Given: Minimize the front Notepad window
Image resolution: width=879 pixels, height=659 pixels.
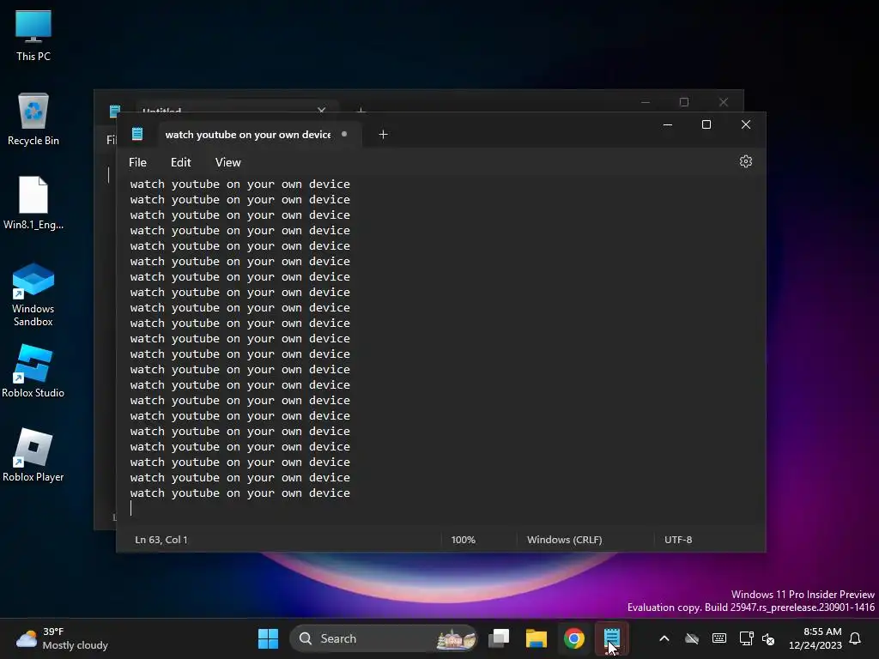Looking at the screenshot, I should point(667,124).
